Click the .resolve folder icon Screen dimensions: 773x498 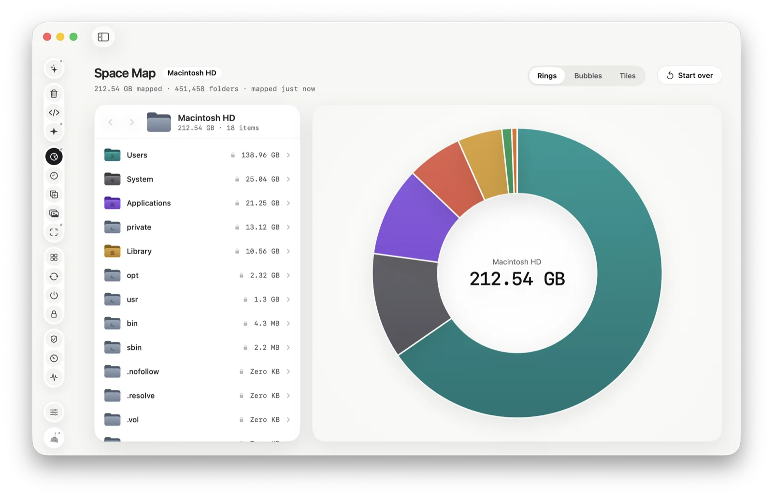pyautogui.click(x=113, y=396)
